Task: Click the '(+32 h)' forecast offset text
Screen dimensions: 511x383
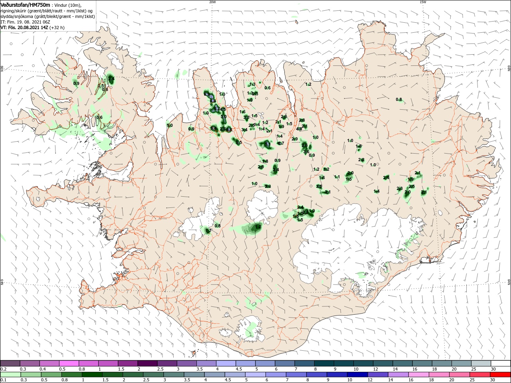Action: tap(57, 28)
